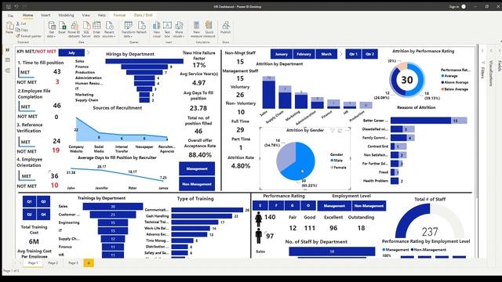Expand the Visualizations pane

(x=491, y=50)
